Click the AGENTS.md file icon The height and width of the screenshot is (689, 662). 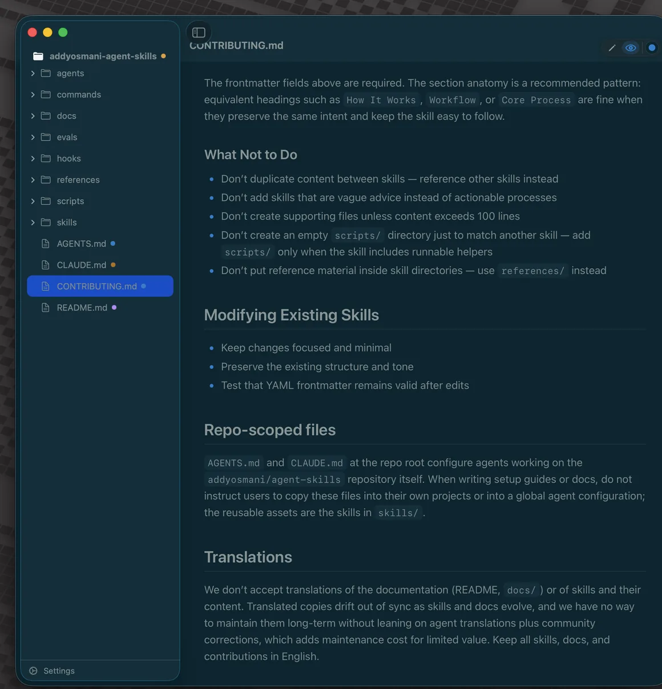pos(46,244)
